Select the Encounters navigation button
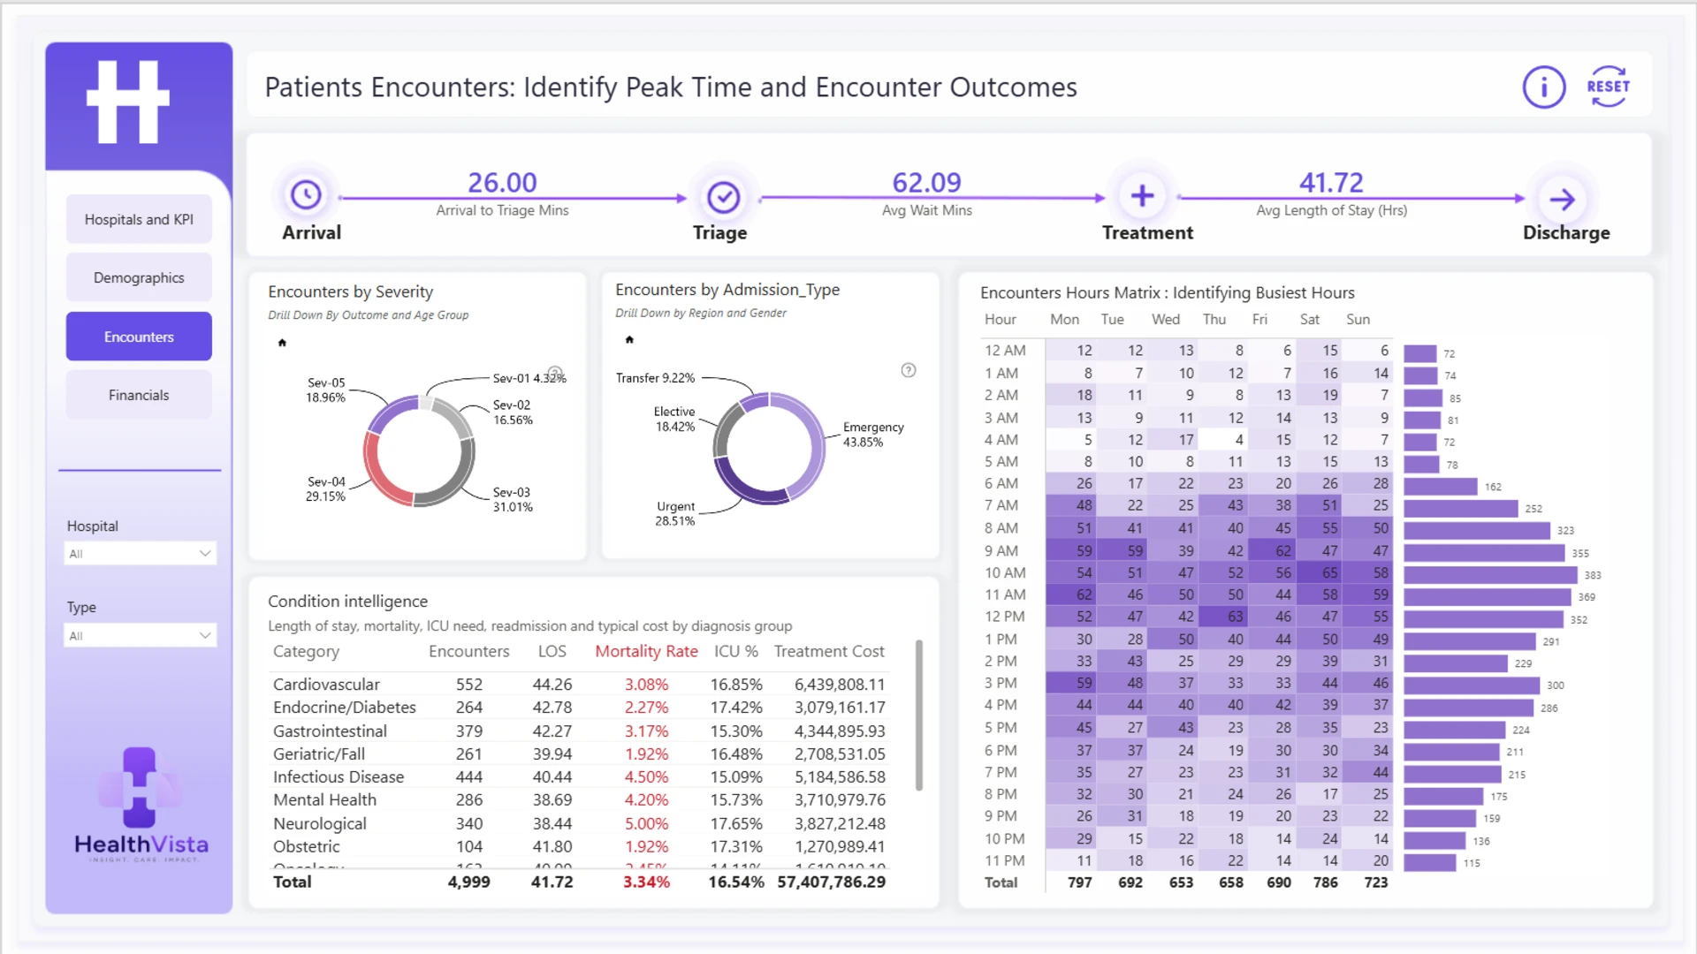This screenshot has height=954, width=1697. (x=139, y=337)
